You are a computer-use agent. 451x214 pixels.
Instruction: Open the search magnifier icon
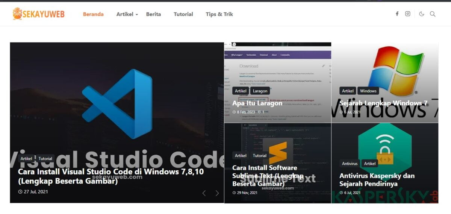click(x=433, y=14)
